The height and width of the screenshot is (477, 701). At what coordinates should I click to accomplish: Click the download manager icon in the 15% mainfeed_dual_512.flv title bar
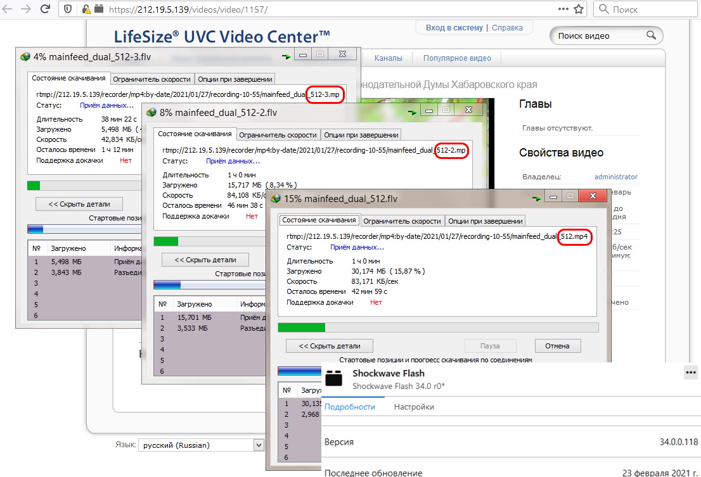tap(276, 199)
